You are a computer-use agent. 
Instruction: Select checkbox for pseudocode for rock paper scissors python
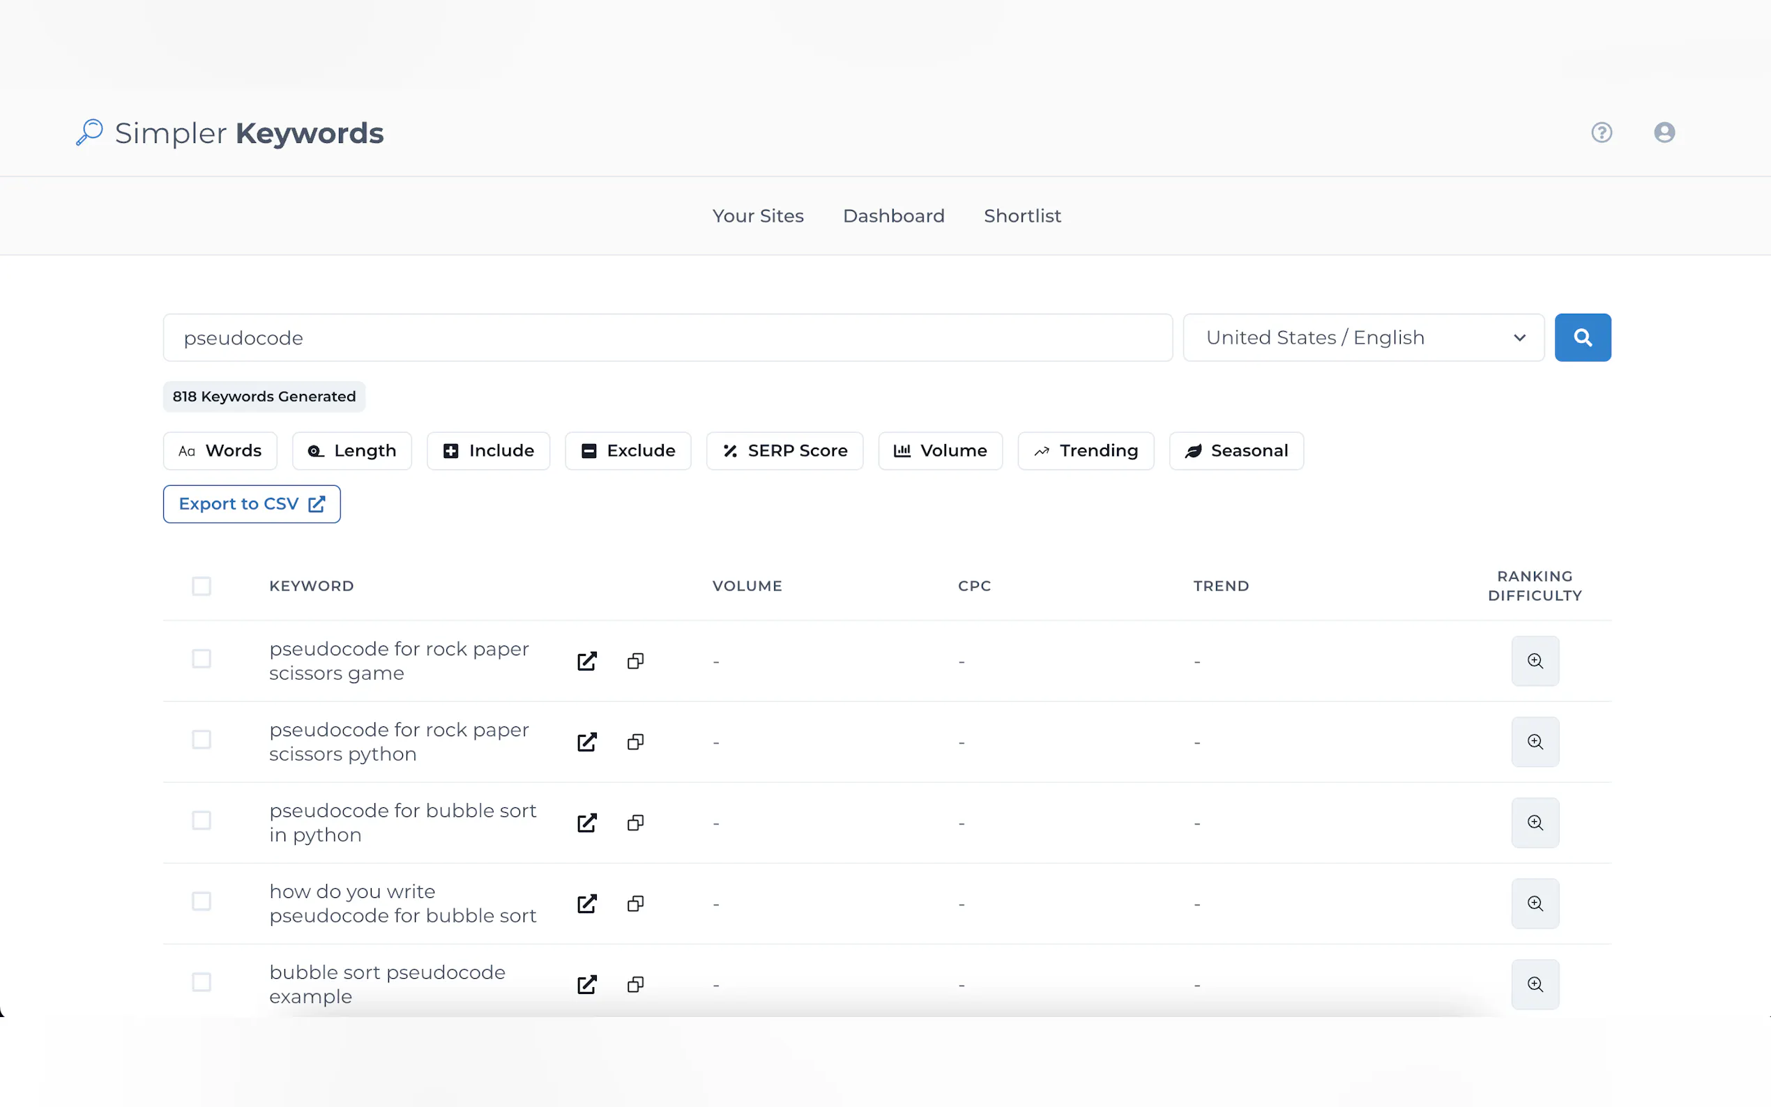[x=202, y=740]
